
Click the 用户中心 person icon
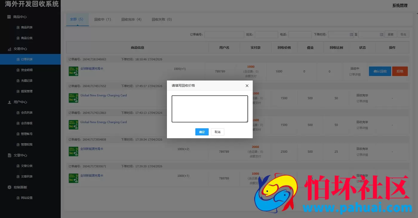point(9,102)
